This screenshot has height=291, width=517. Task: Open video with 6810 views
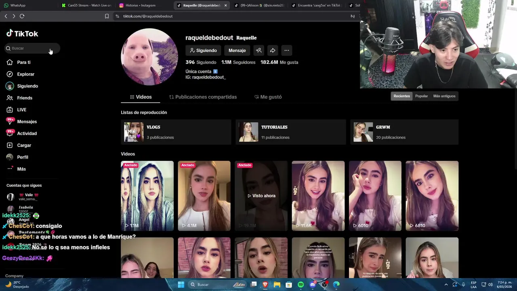[x=432, y=196]
